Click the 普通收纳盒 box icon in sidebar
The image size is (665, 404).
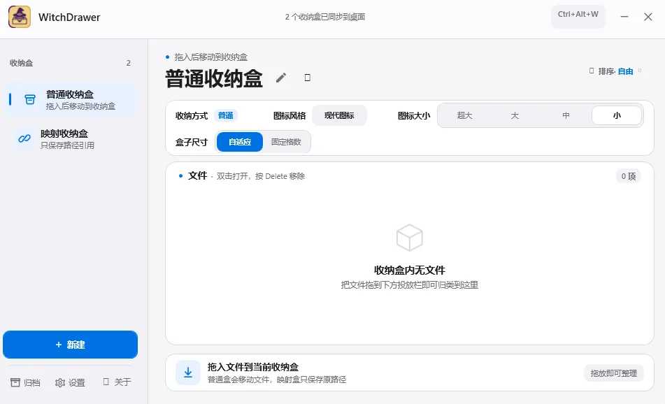point(29,100)
